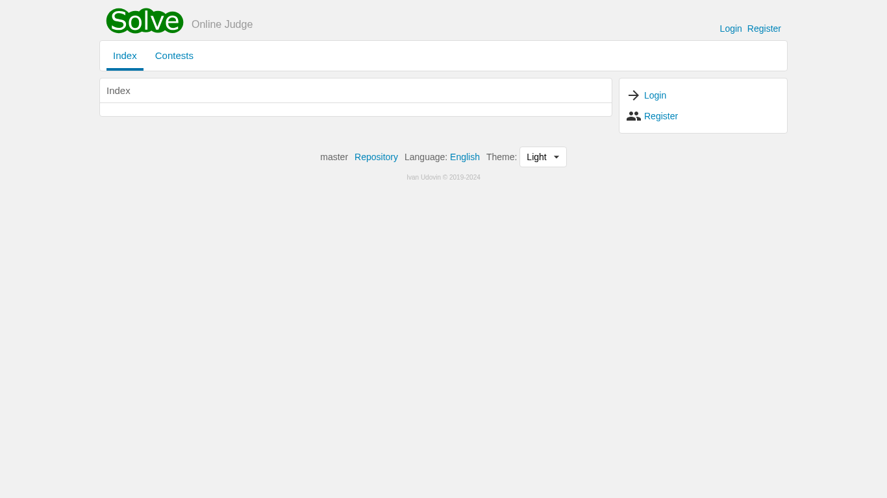Click the Login link in the top header
Image resolution: width=887 pixels, height=498 pixels.
[x=731, y=29]
